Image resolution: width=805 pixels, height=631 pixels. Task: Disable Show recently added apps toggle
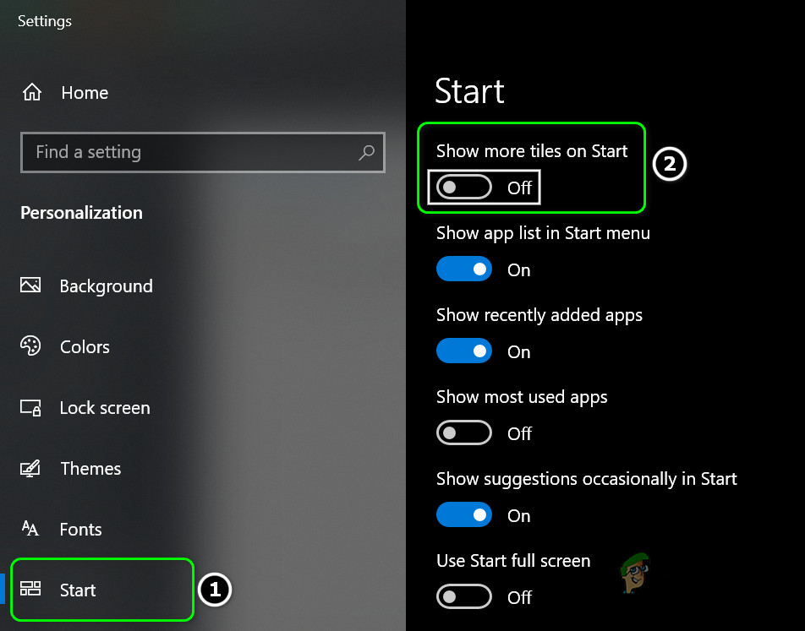[464, 351]
